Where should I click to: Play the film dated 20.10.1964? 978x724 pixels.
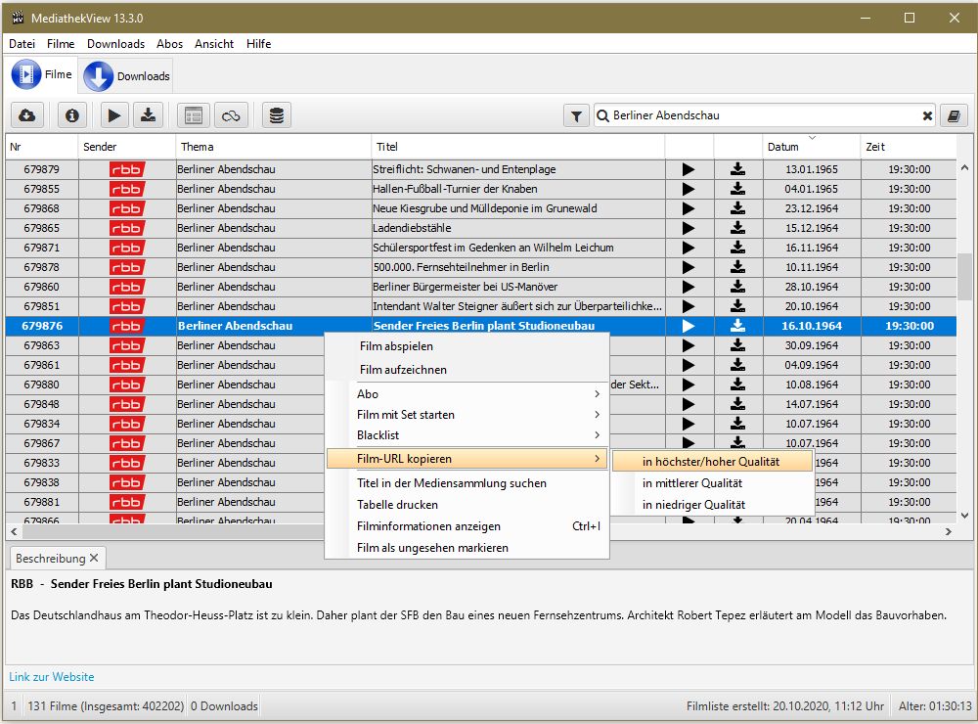pyautogui.click(x=689, y=306)
